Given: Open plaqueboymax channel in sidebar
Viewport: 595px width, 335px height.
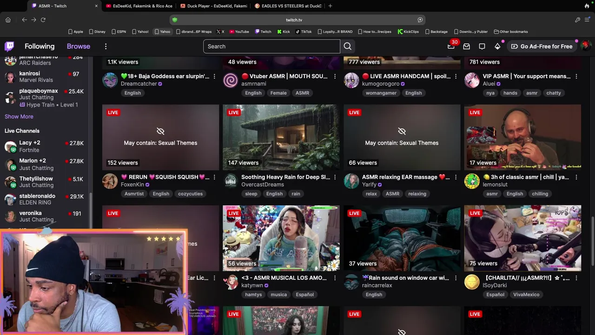Looking at the screenshot, I should (x=44, y=98).
